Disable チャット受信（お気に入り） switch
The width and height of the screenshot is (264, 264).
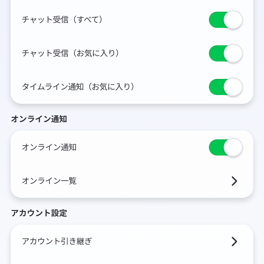225,53
